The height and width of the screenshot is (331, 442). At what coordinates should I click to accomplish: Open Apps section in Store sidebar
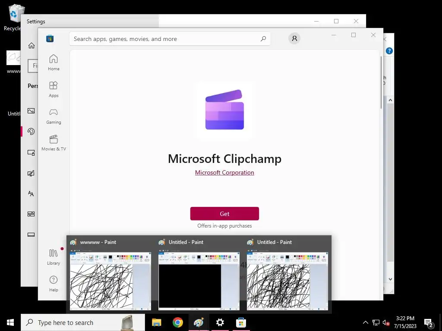[54, 89]
